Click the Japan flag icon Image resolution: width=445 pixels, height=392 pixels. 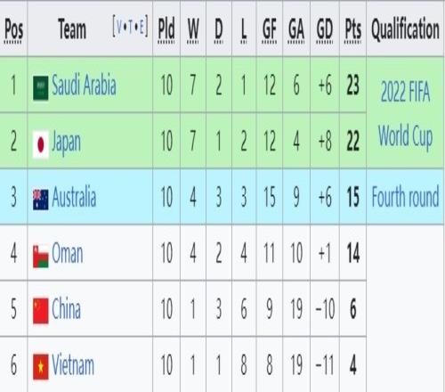(41, 144)
